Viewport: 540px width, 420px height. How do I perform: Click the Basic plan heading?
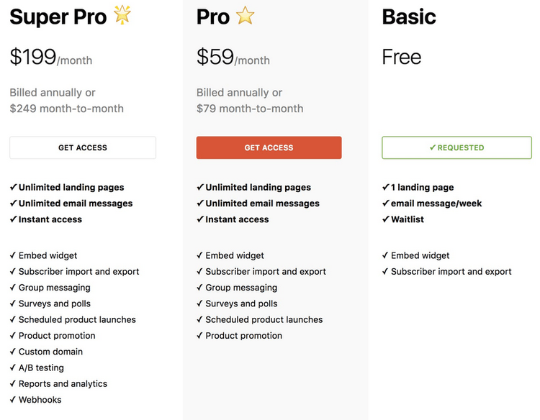coord(409,16)
